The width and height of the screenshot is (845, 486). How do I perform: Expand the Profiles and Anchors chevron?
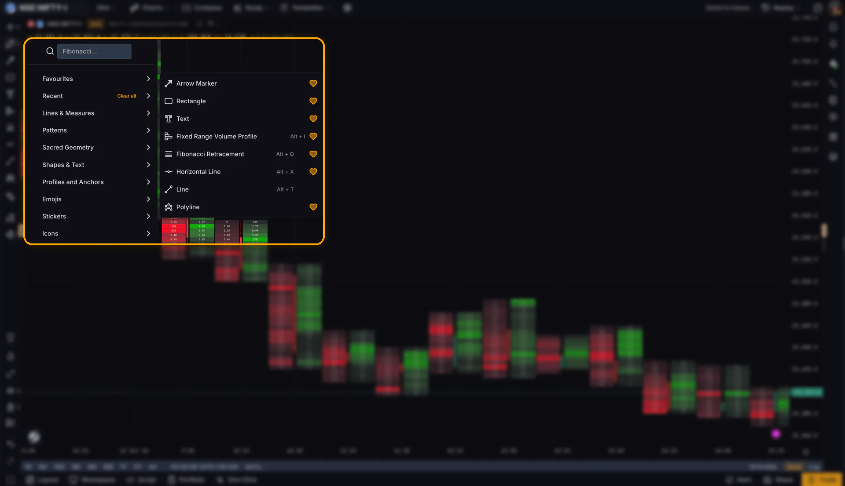(x=148, y=182)
